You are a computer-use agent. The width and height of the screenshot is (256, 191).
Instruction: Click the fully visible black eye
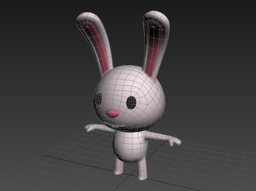point(131,103)
